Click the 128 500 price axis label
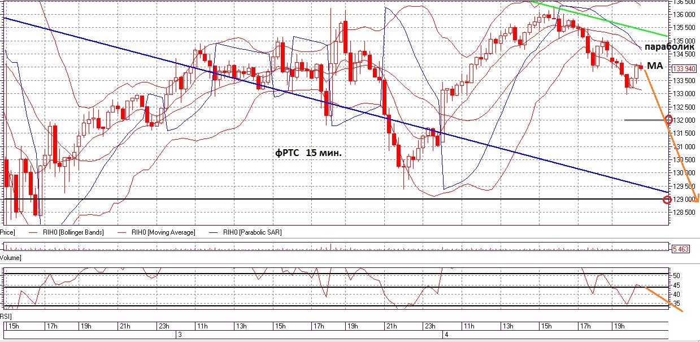Viewport: 700px width, 342px height. [x=684, y=213]
